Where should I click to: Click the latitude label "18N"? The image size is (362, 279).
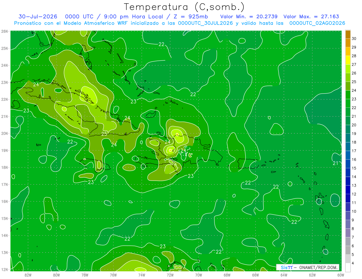pos(5,167)
